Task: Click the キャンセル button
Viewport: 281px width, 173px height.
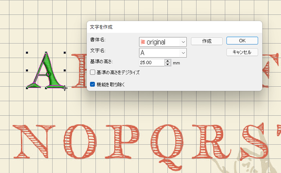Action: pos(242,52)
